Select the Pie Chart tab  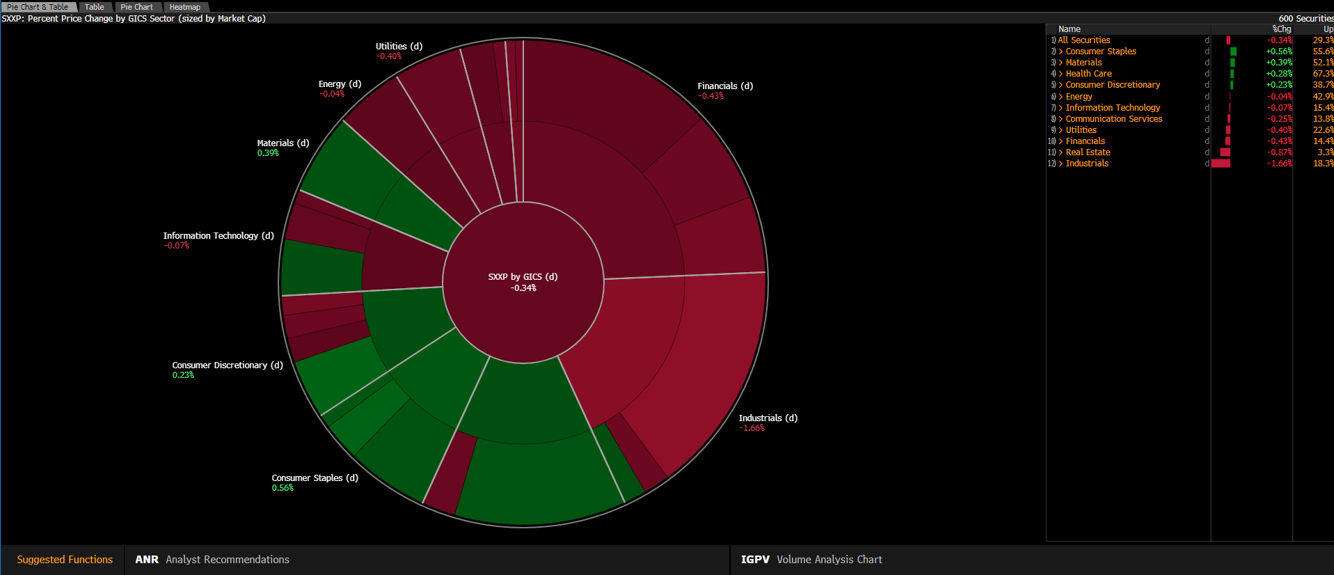136,7
